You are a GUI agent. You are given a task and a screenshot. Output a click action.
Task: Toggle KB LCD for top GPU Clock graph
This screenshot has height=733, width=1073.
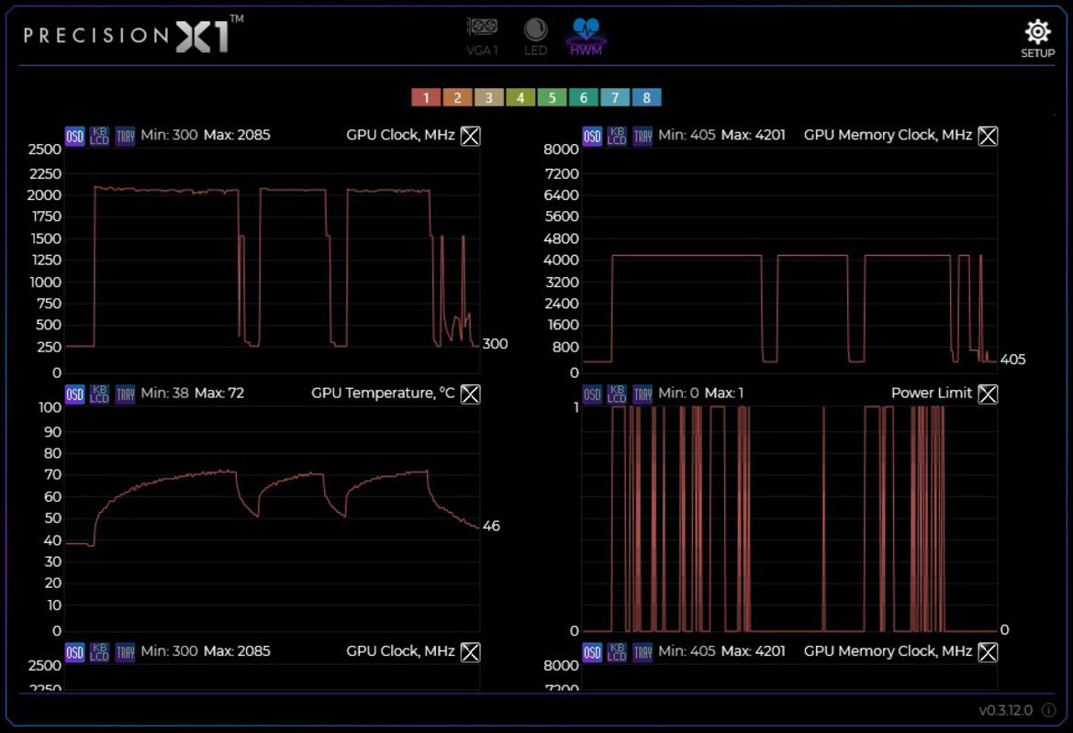(99, 136)
